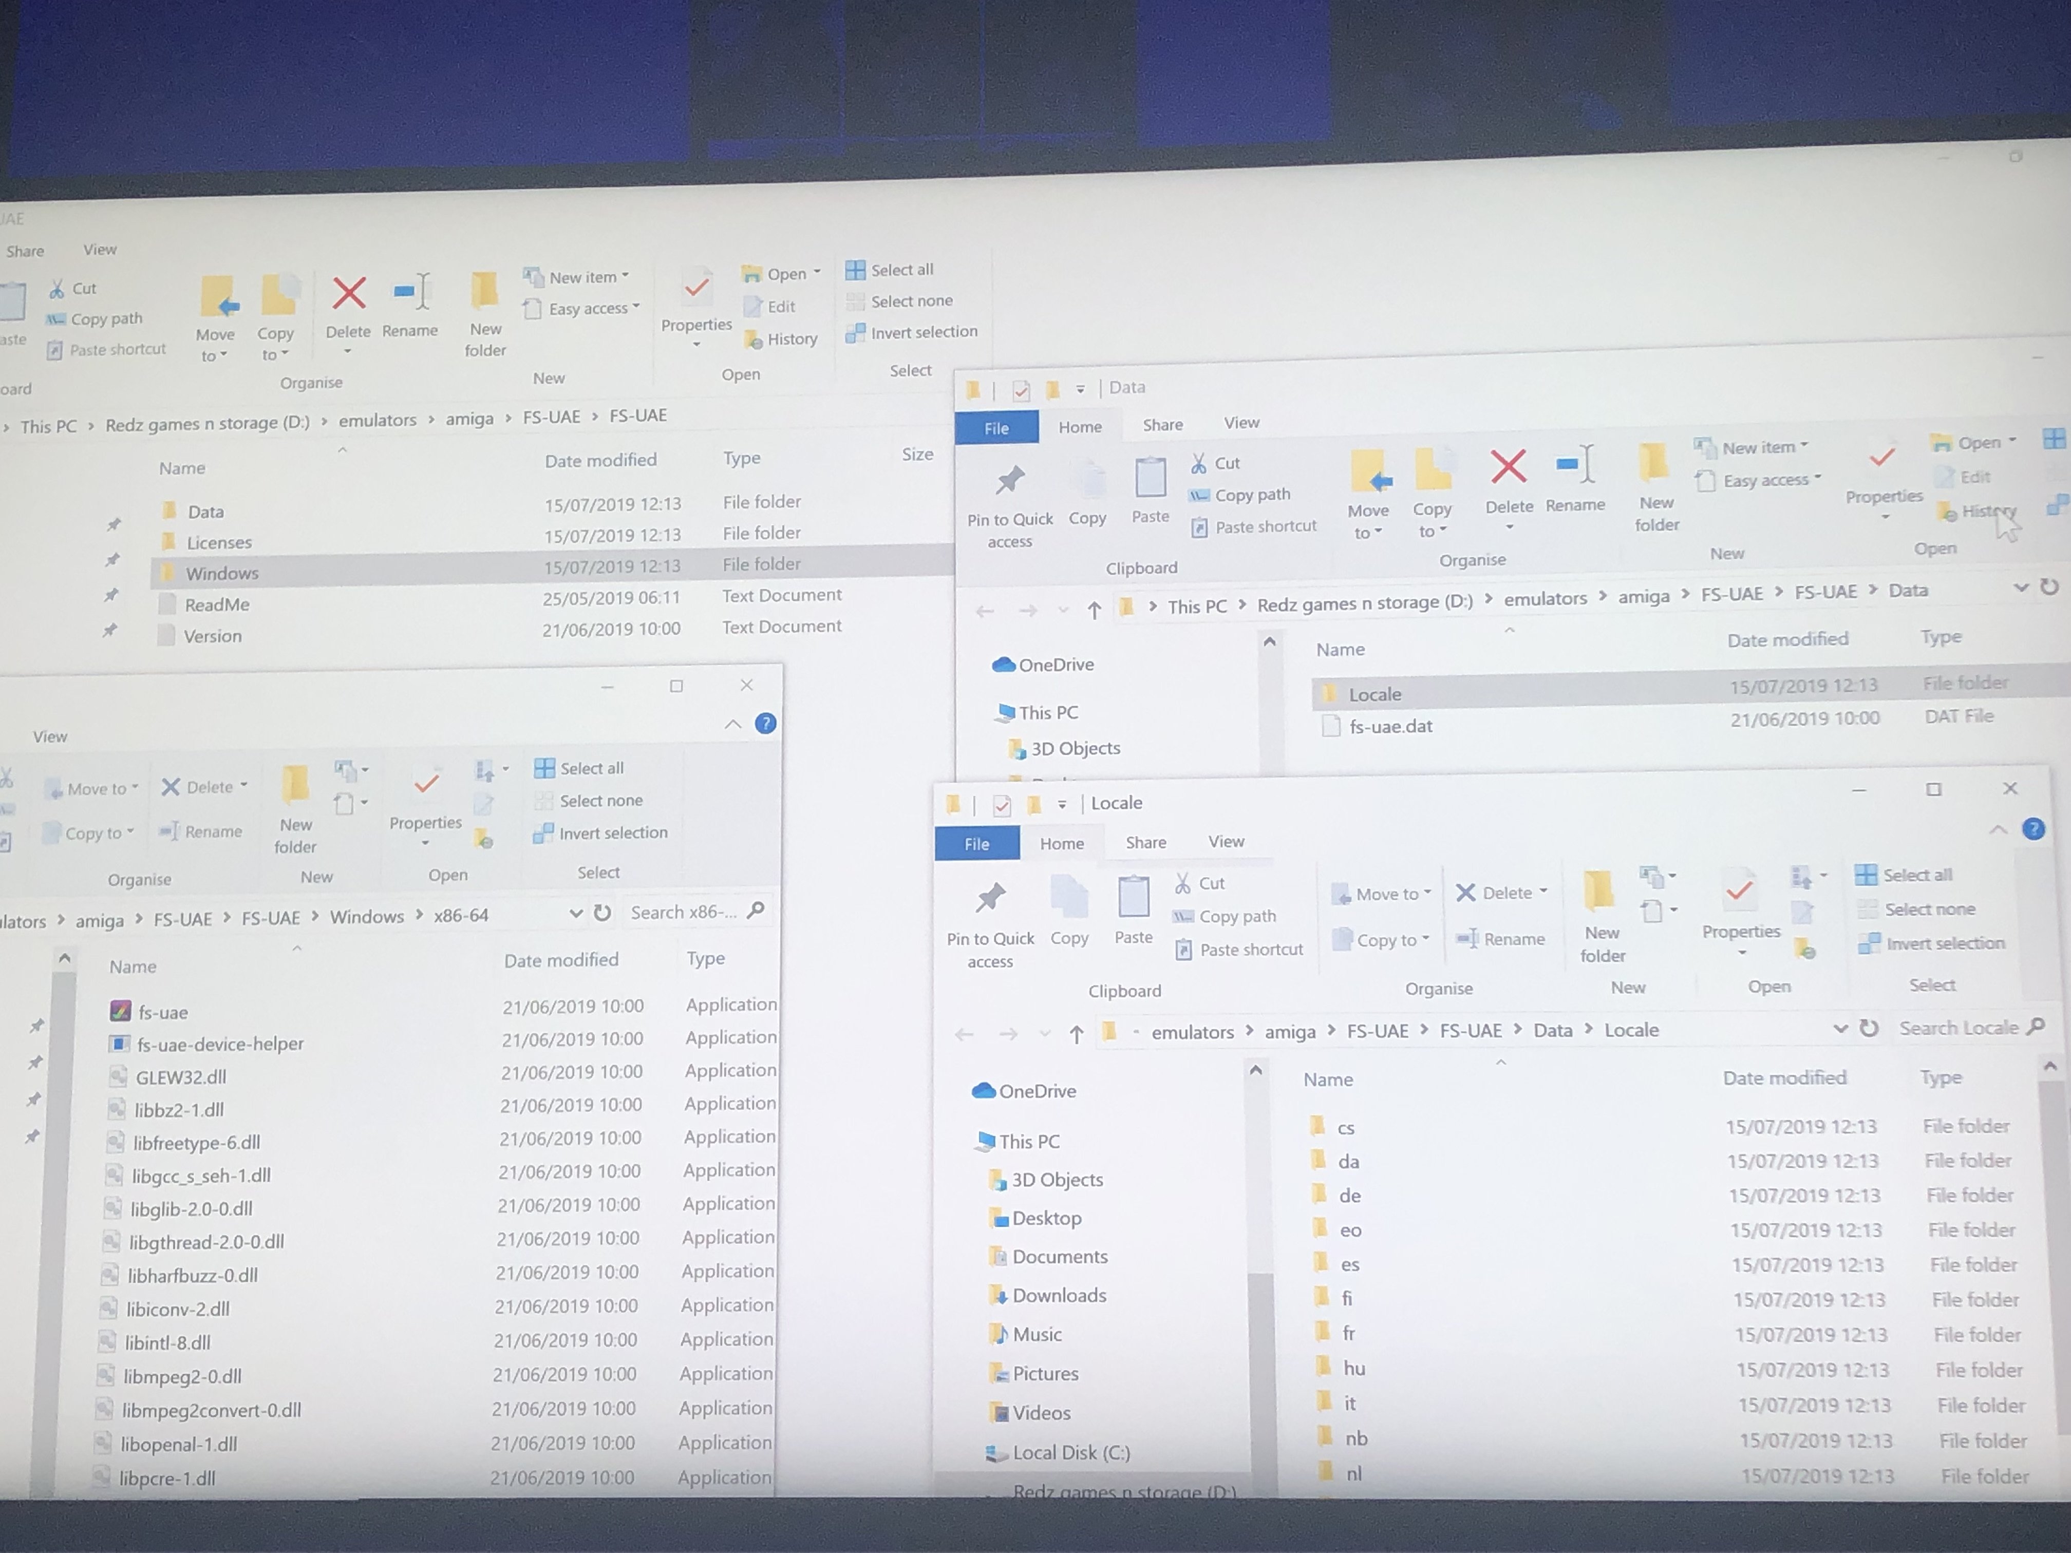The width and height of the screenshot is (2071, 1553).
Task: Click Select all in FS-UAE window
Action: pos(890,270)
